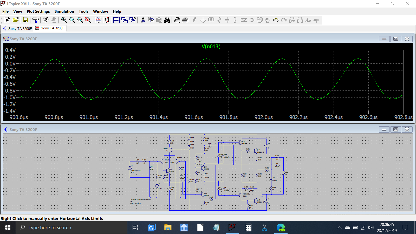This screenshot has width=416, height=234.
Task: Close all windows icon
Action: coord(133,20)
